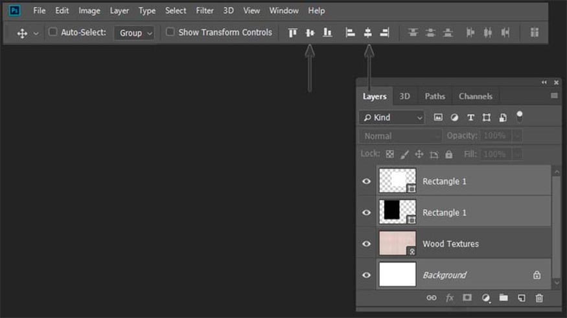This screenshot has height=318, width=567.
Task: Click Distribute vertical centers icon
Action: point(430,33)
